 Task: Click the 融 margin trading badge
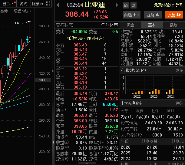click(126, 5)
